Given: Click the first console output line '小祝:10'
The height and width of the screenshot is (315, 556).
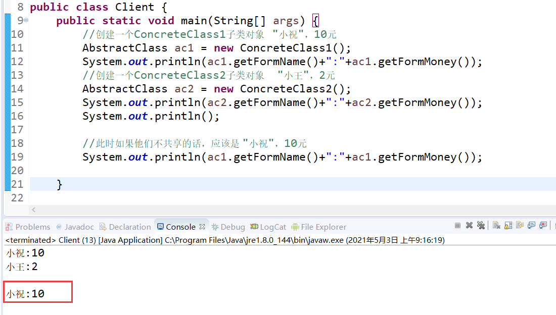Looking at the screenshot, I should [25, 253].
